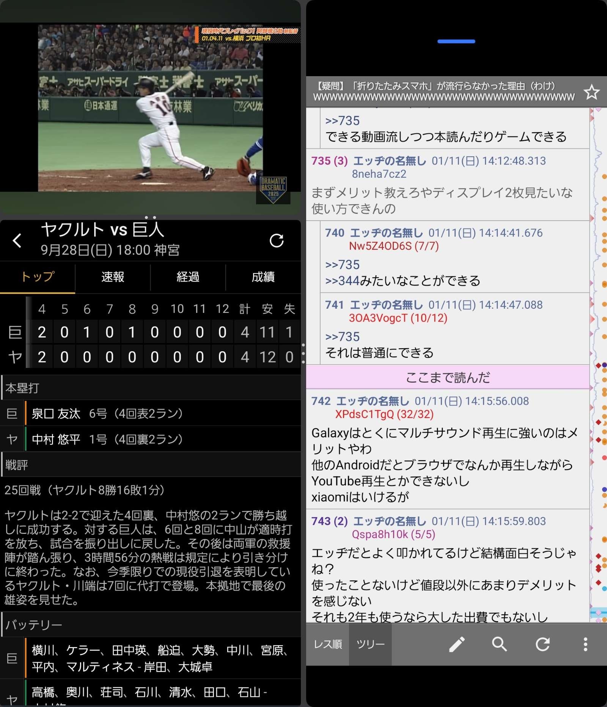Tap the ID Nw5Z4OD6S (7/7)
The image size is (607, 707).
click(x=394, y=246)
